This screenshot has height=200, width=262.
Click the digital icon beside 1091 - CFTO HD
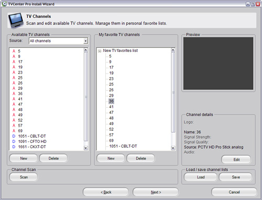(14, 141)
